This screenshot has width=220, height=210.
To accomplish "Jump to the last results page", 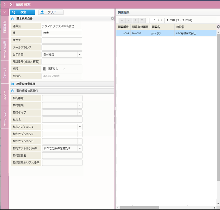I will (x=143, y=20).
